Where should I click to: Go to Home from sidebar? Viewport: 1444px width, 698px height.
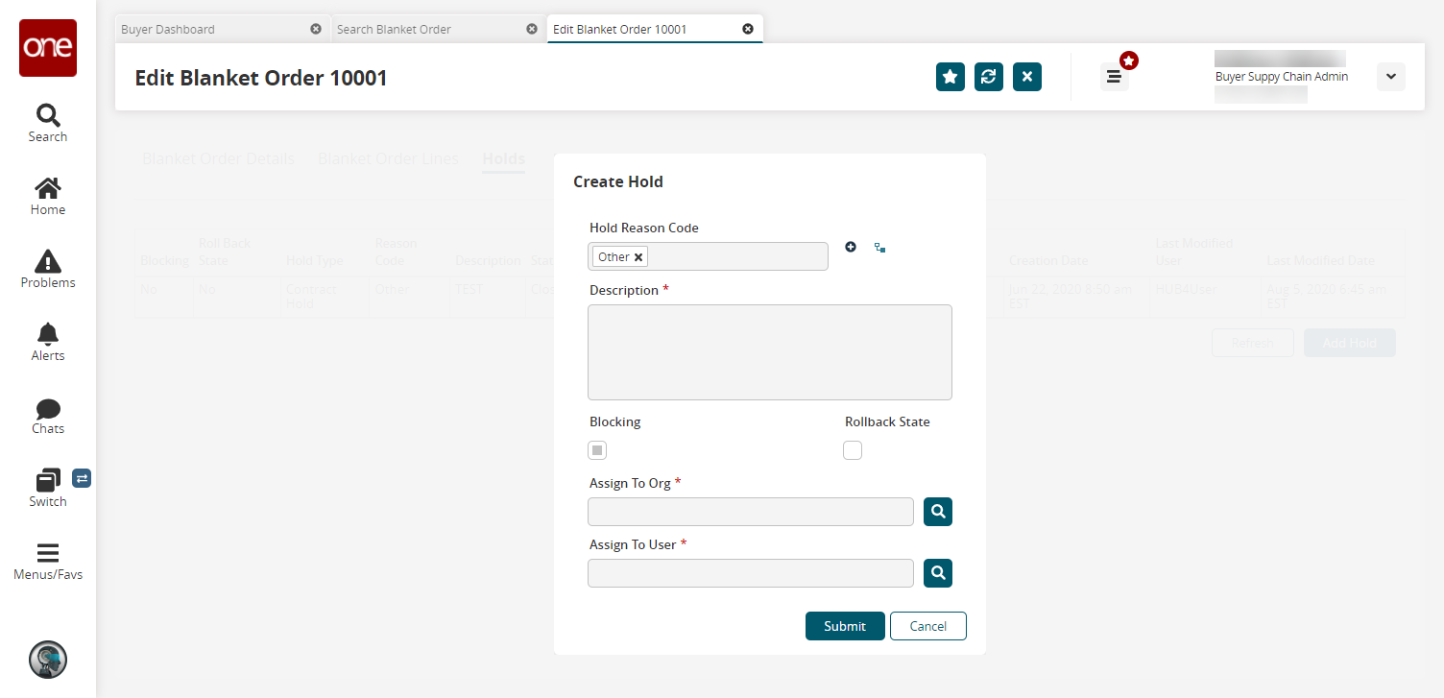[x=47, y=195]
